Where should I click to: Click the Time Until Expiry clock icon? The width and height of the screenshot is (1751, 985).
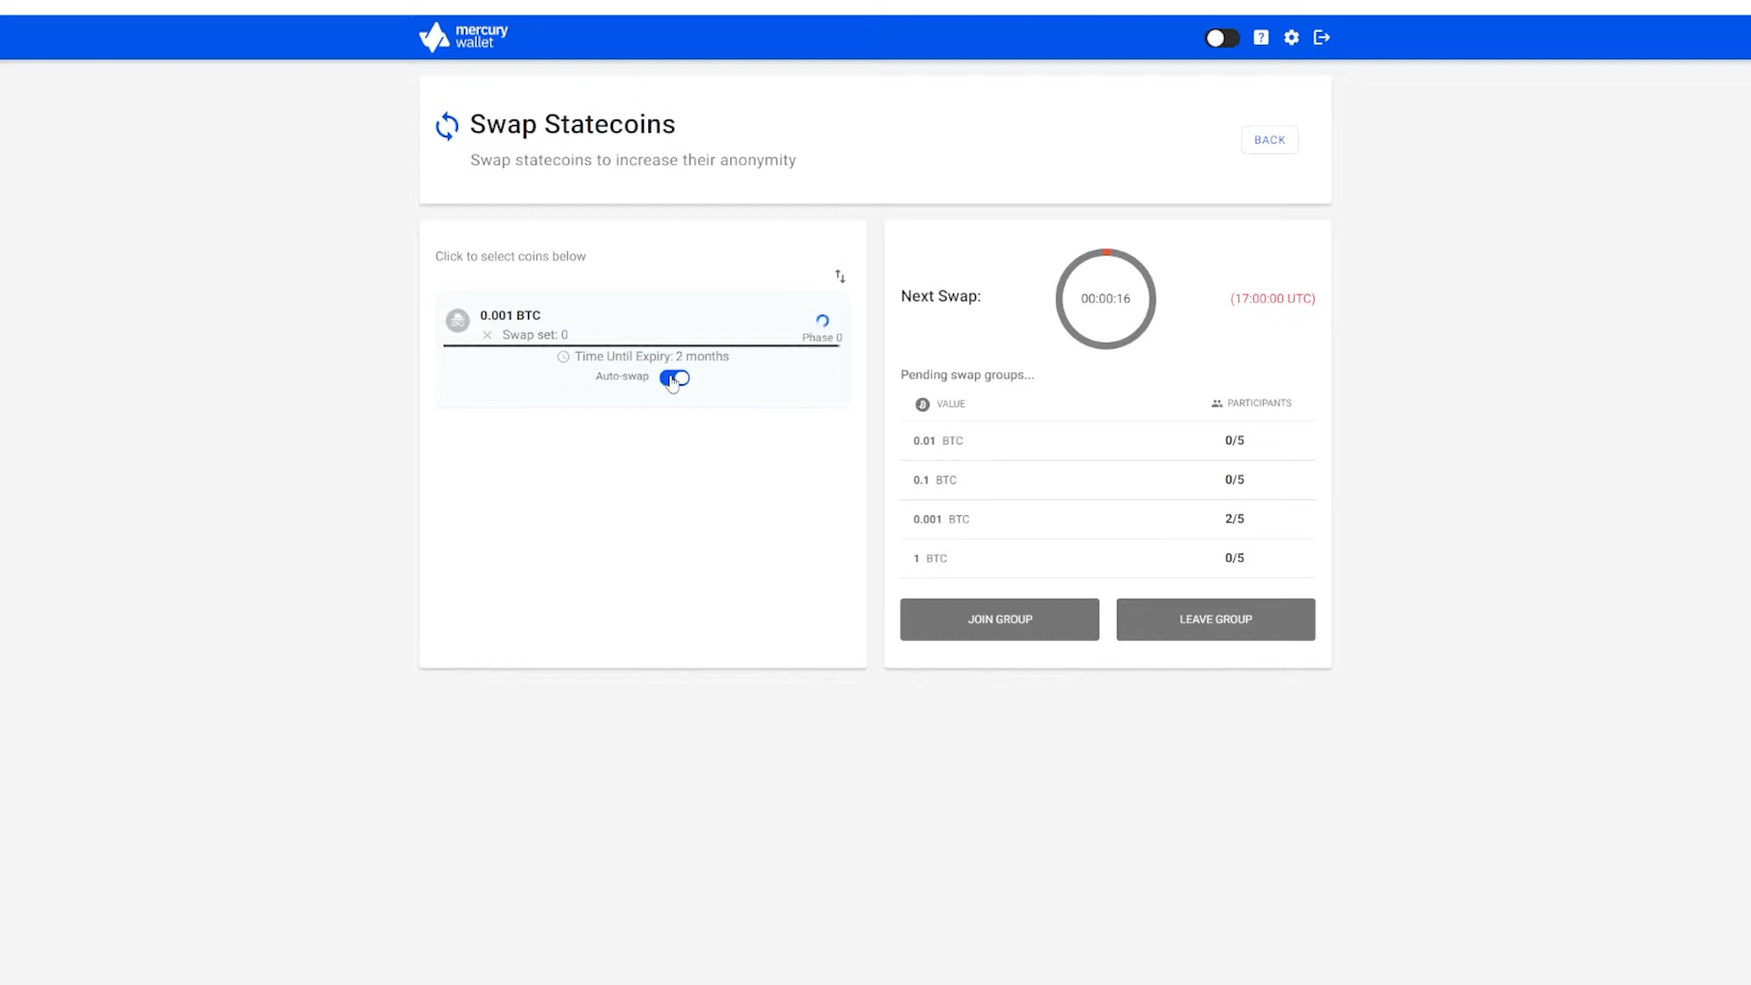tap(564, 357)
